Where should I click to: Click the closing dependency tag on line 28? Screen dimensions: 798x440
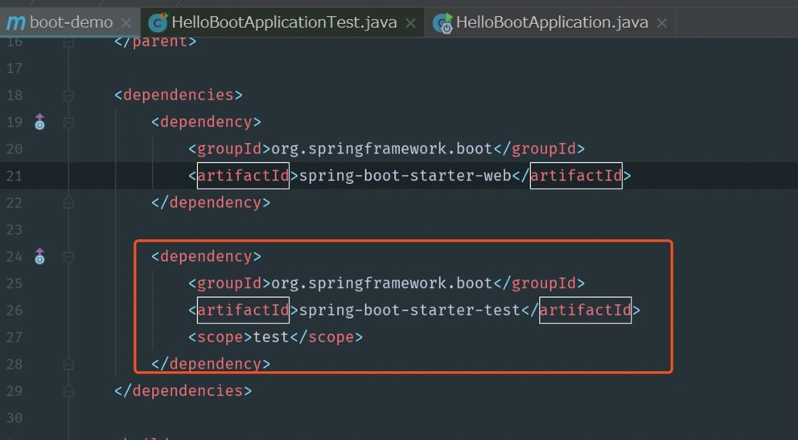pos(211,365)
